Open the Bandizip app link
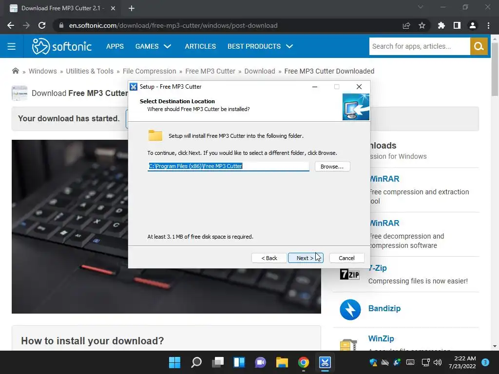Viewport: 499px width, 374px height. [x=384, y=308]
